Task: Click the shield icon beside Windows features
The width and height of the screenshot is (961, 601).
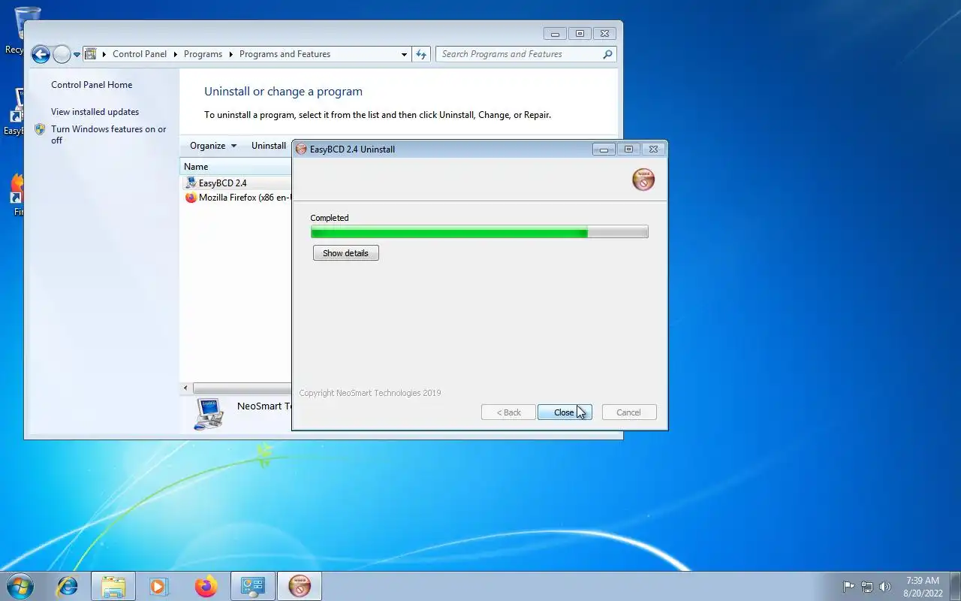Action: [40, 129]
